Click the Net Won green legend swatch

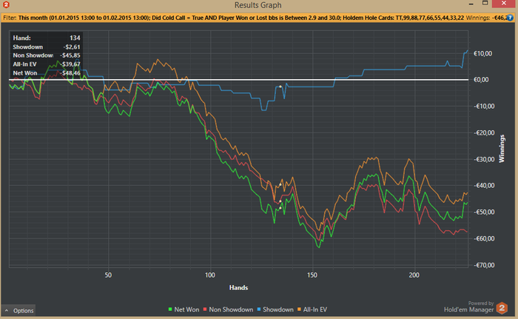[170, 309]
